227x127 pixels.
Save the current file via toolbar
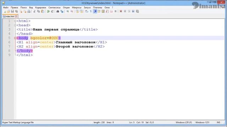12,11
